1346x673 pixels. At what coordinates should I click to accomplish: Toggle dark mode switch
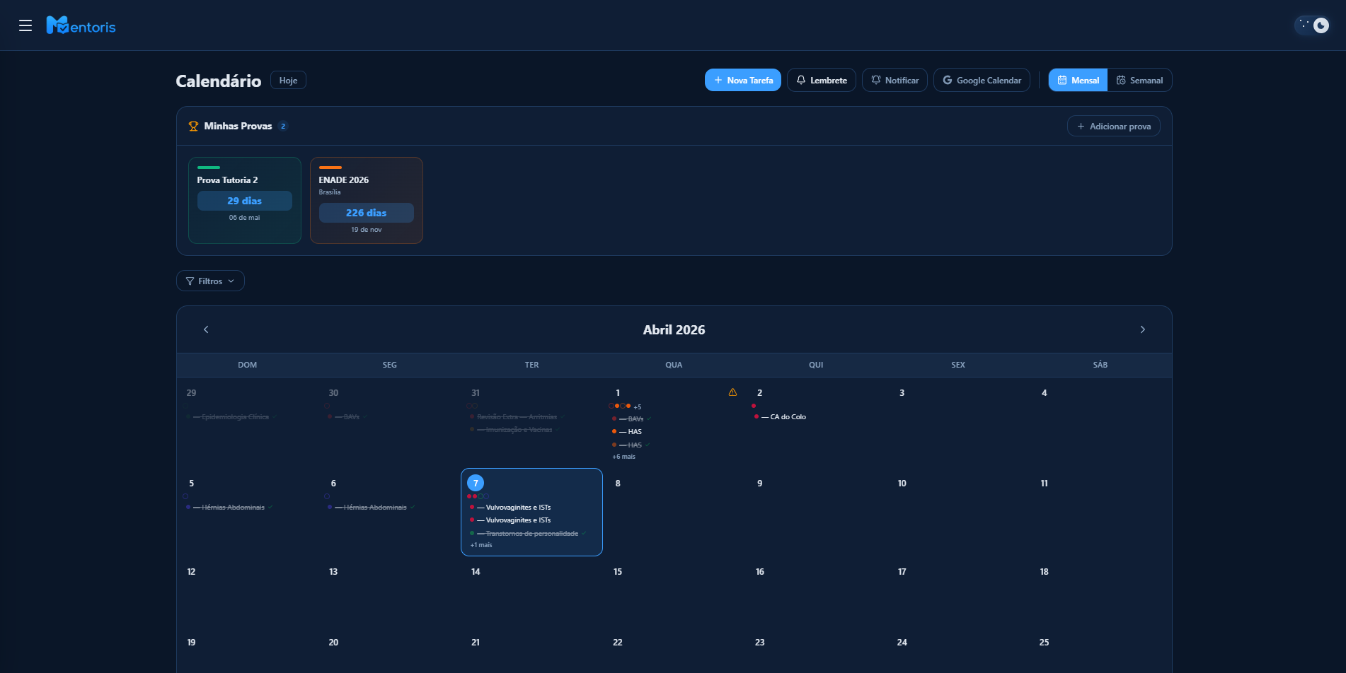(x=1312, y=25)
